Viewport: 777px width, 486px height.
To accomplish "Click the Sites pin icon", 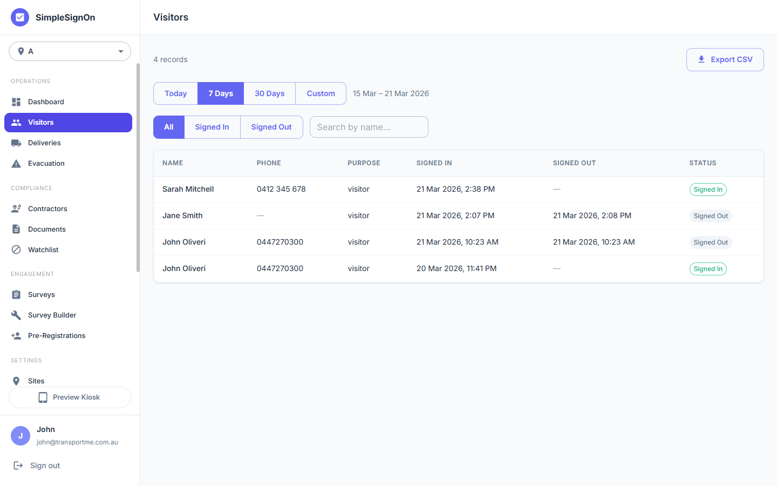I will pos(16,381).
